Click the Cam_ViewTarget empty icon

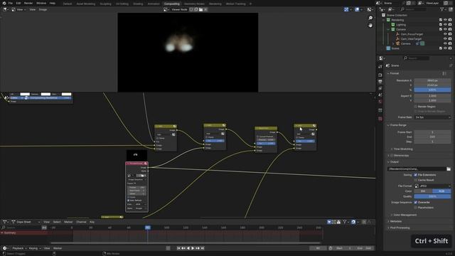pyautogui.click(x=398, y=39)
